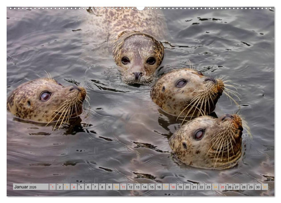Screen dimensions: 281x203
Task: Select Saturday 17 date cell
Action: coord(166,187)
